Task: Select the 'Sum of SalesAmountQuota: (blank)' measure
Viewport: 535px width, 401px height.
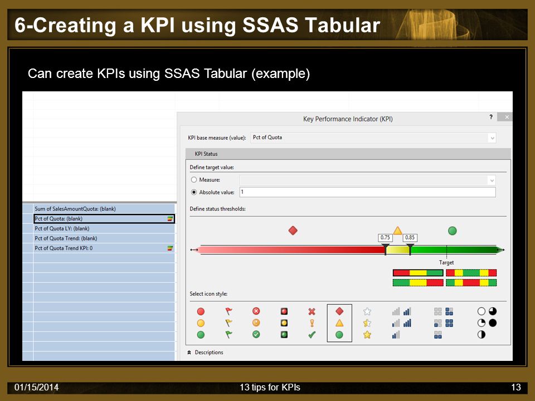Action: 104,209
